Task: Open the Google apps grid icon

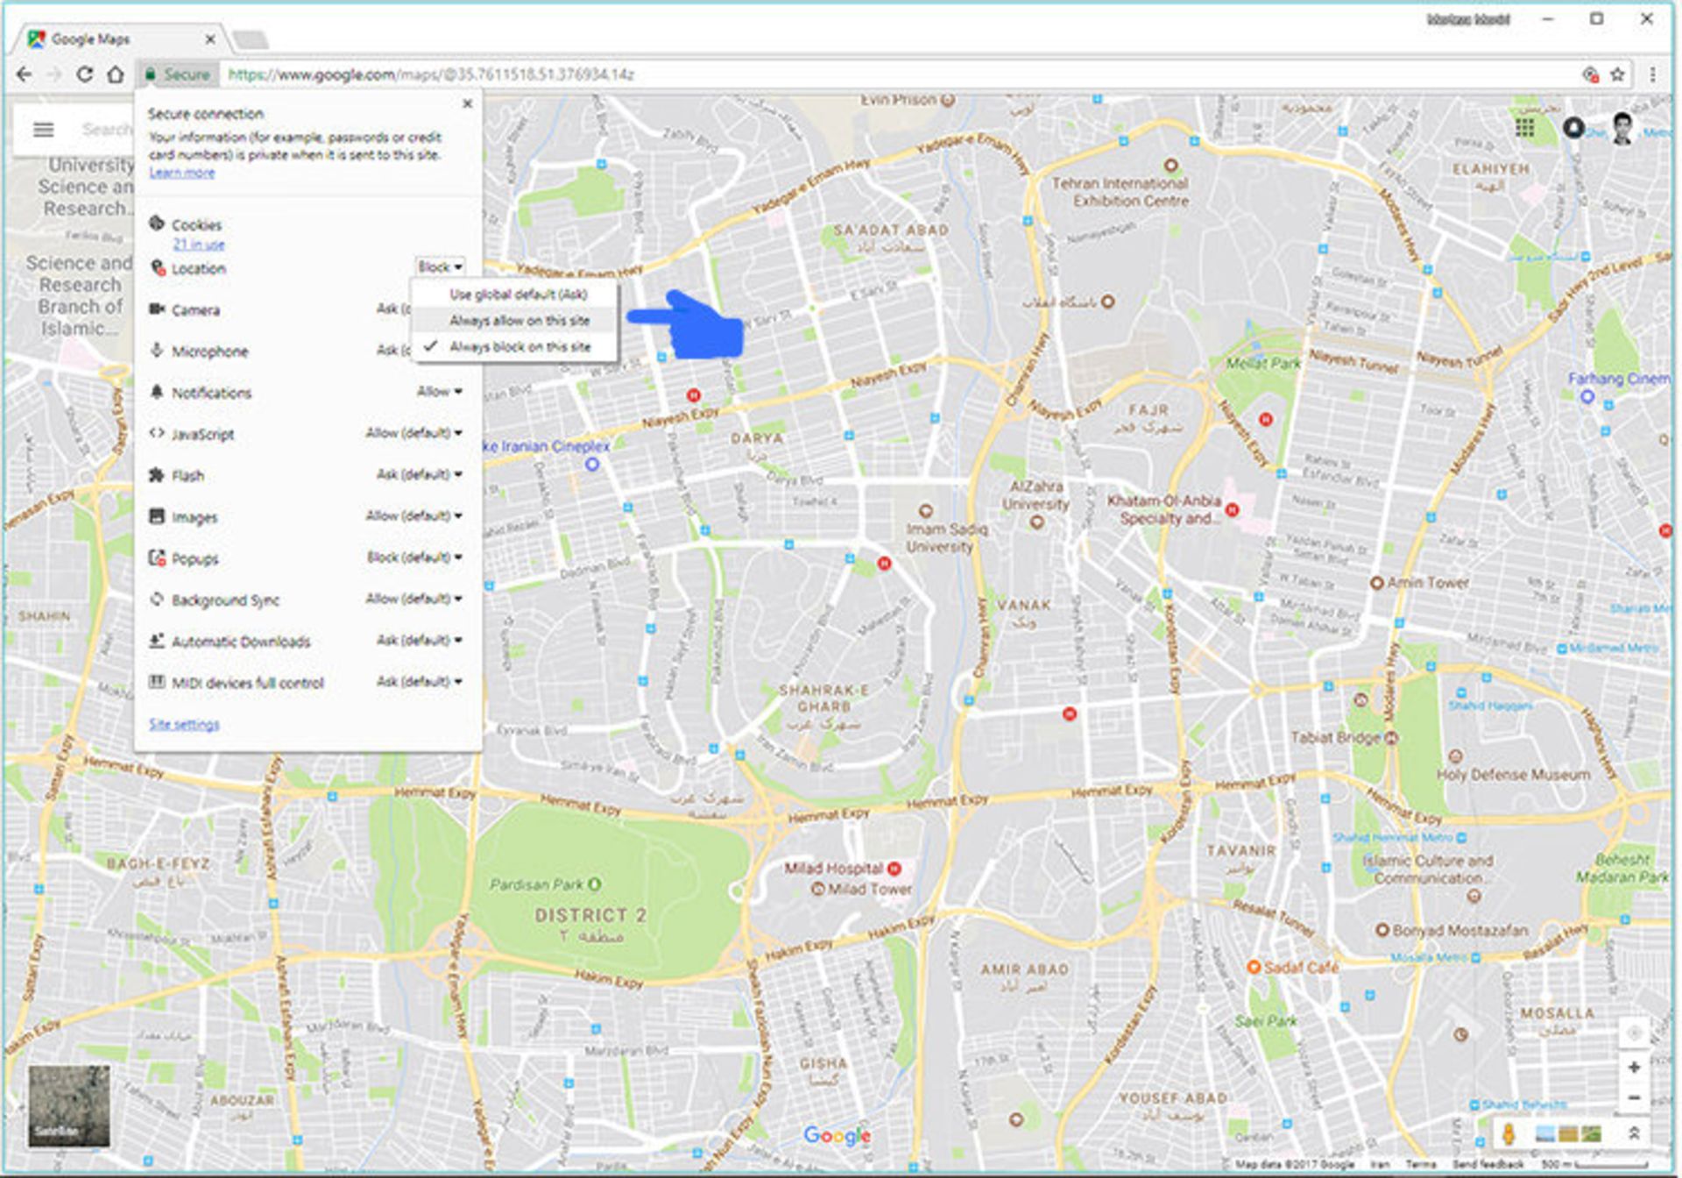Action: coord(1525,128)
